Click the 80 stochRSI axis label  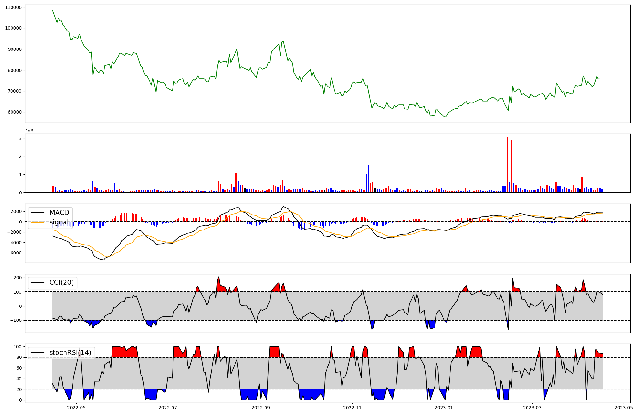point(19,358)
